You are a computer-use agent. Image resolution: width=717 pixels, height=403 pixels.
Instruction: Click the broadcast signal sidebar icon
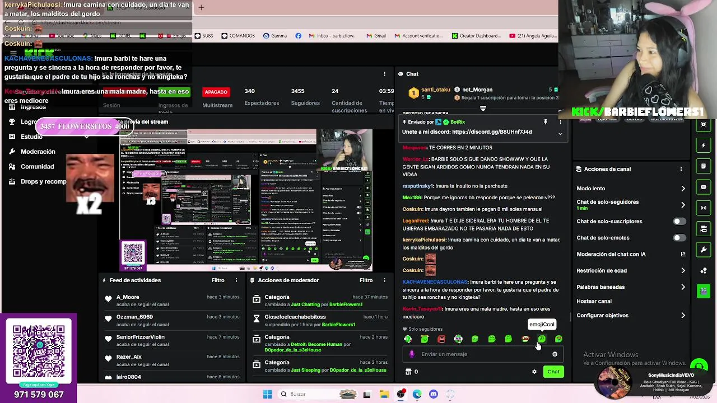tap(704, 208)
